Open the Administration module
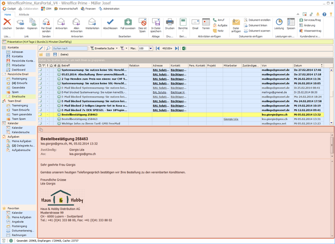335x244 pixels. point(109,9)
